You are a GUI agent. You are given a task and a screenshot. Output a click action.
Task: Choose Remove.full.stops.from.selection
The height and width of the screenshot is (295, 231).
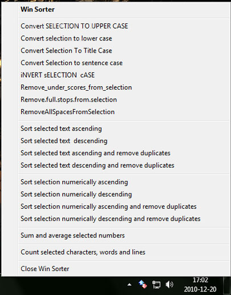pos(124,99)
